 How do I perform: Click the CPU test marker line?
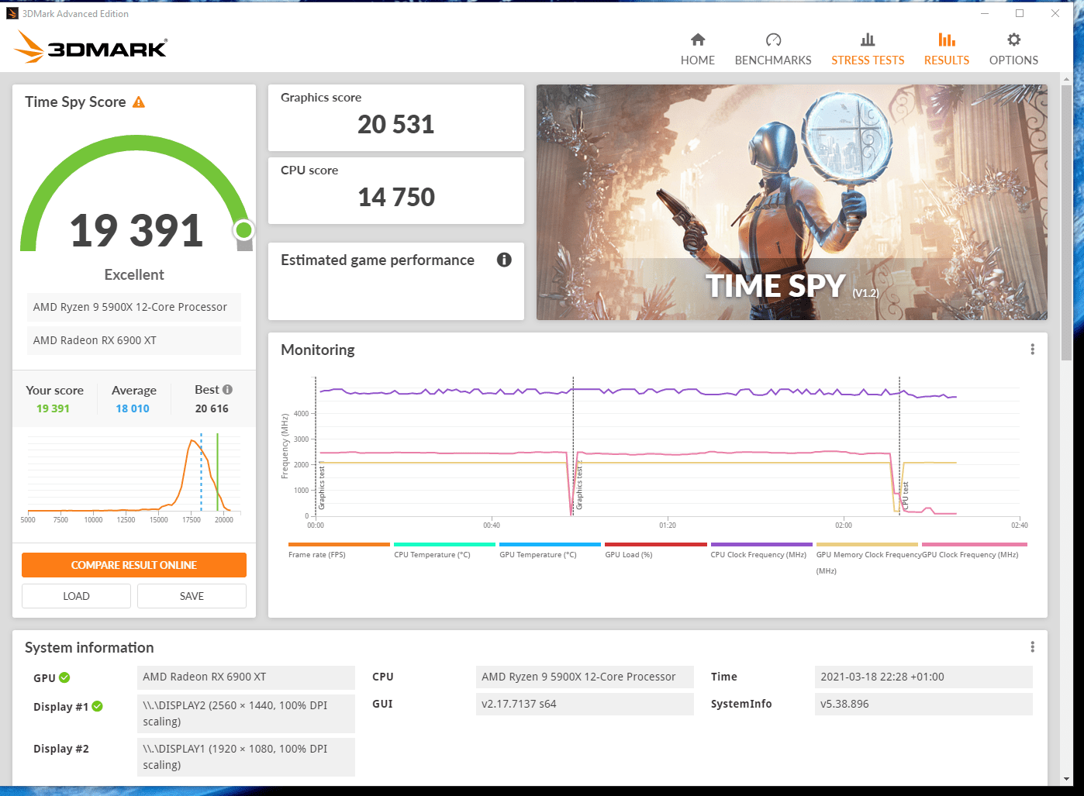899,446
